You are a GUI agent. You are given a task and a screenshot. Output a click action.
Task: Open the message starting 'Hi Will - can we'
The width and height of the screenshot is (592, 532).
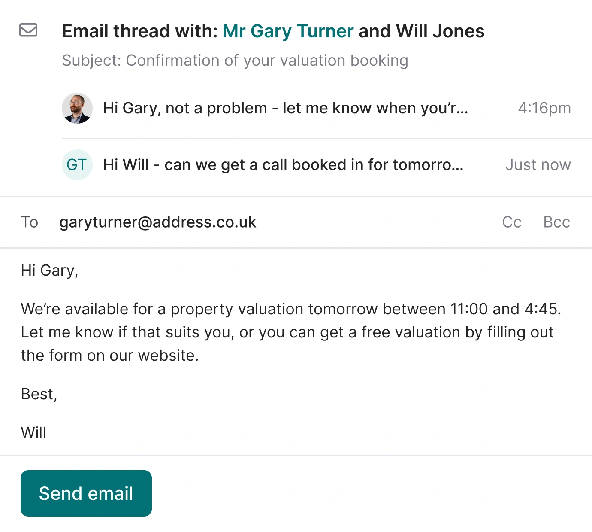pyautogui.click(x=283, y=165)
